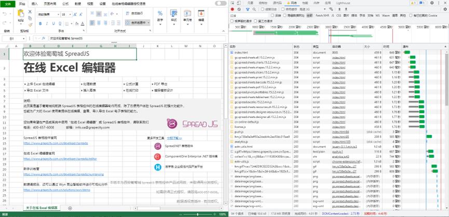Check the blocked response Cookie checkbox
This screenshot has height=217, width=449.
point(411,16)
